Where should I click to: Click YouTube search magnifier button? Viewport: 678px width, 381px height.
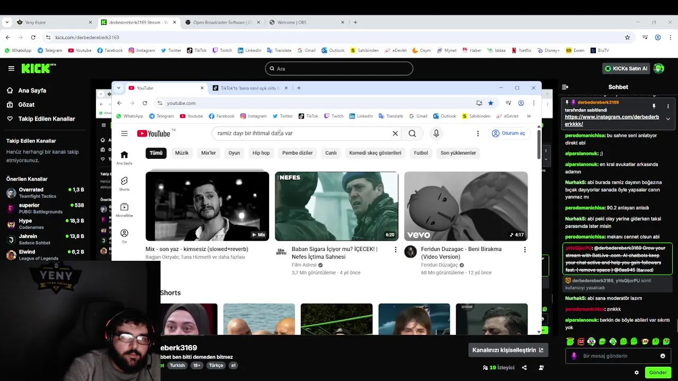[412, 133]
